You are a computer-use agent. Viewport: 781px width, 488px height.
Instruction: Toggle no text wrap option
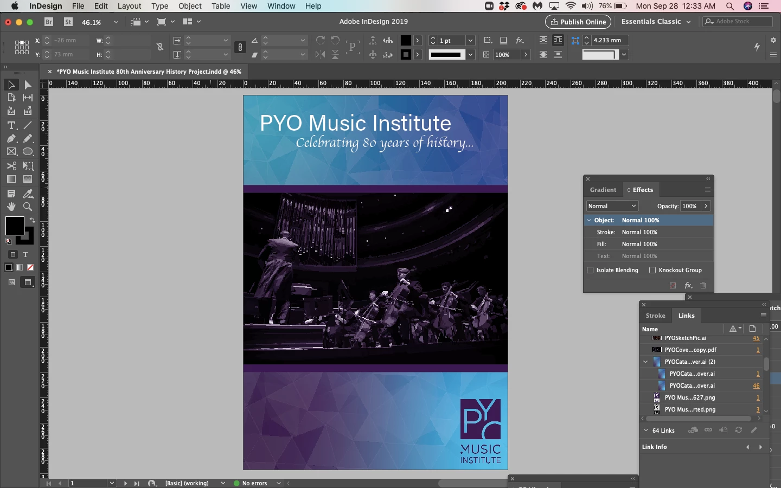pos(543,40)
